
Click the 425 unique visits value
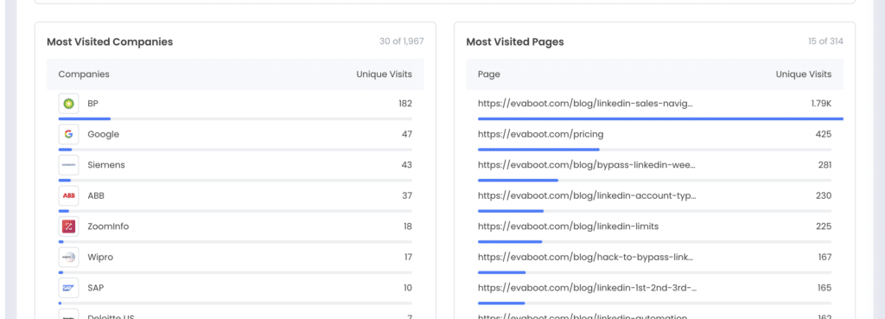824,134
